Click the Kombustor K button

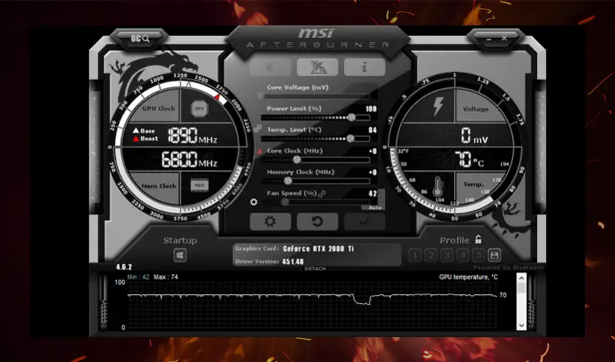(x=270, y=67)
